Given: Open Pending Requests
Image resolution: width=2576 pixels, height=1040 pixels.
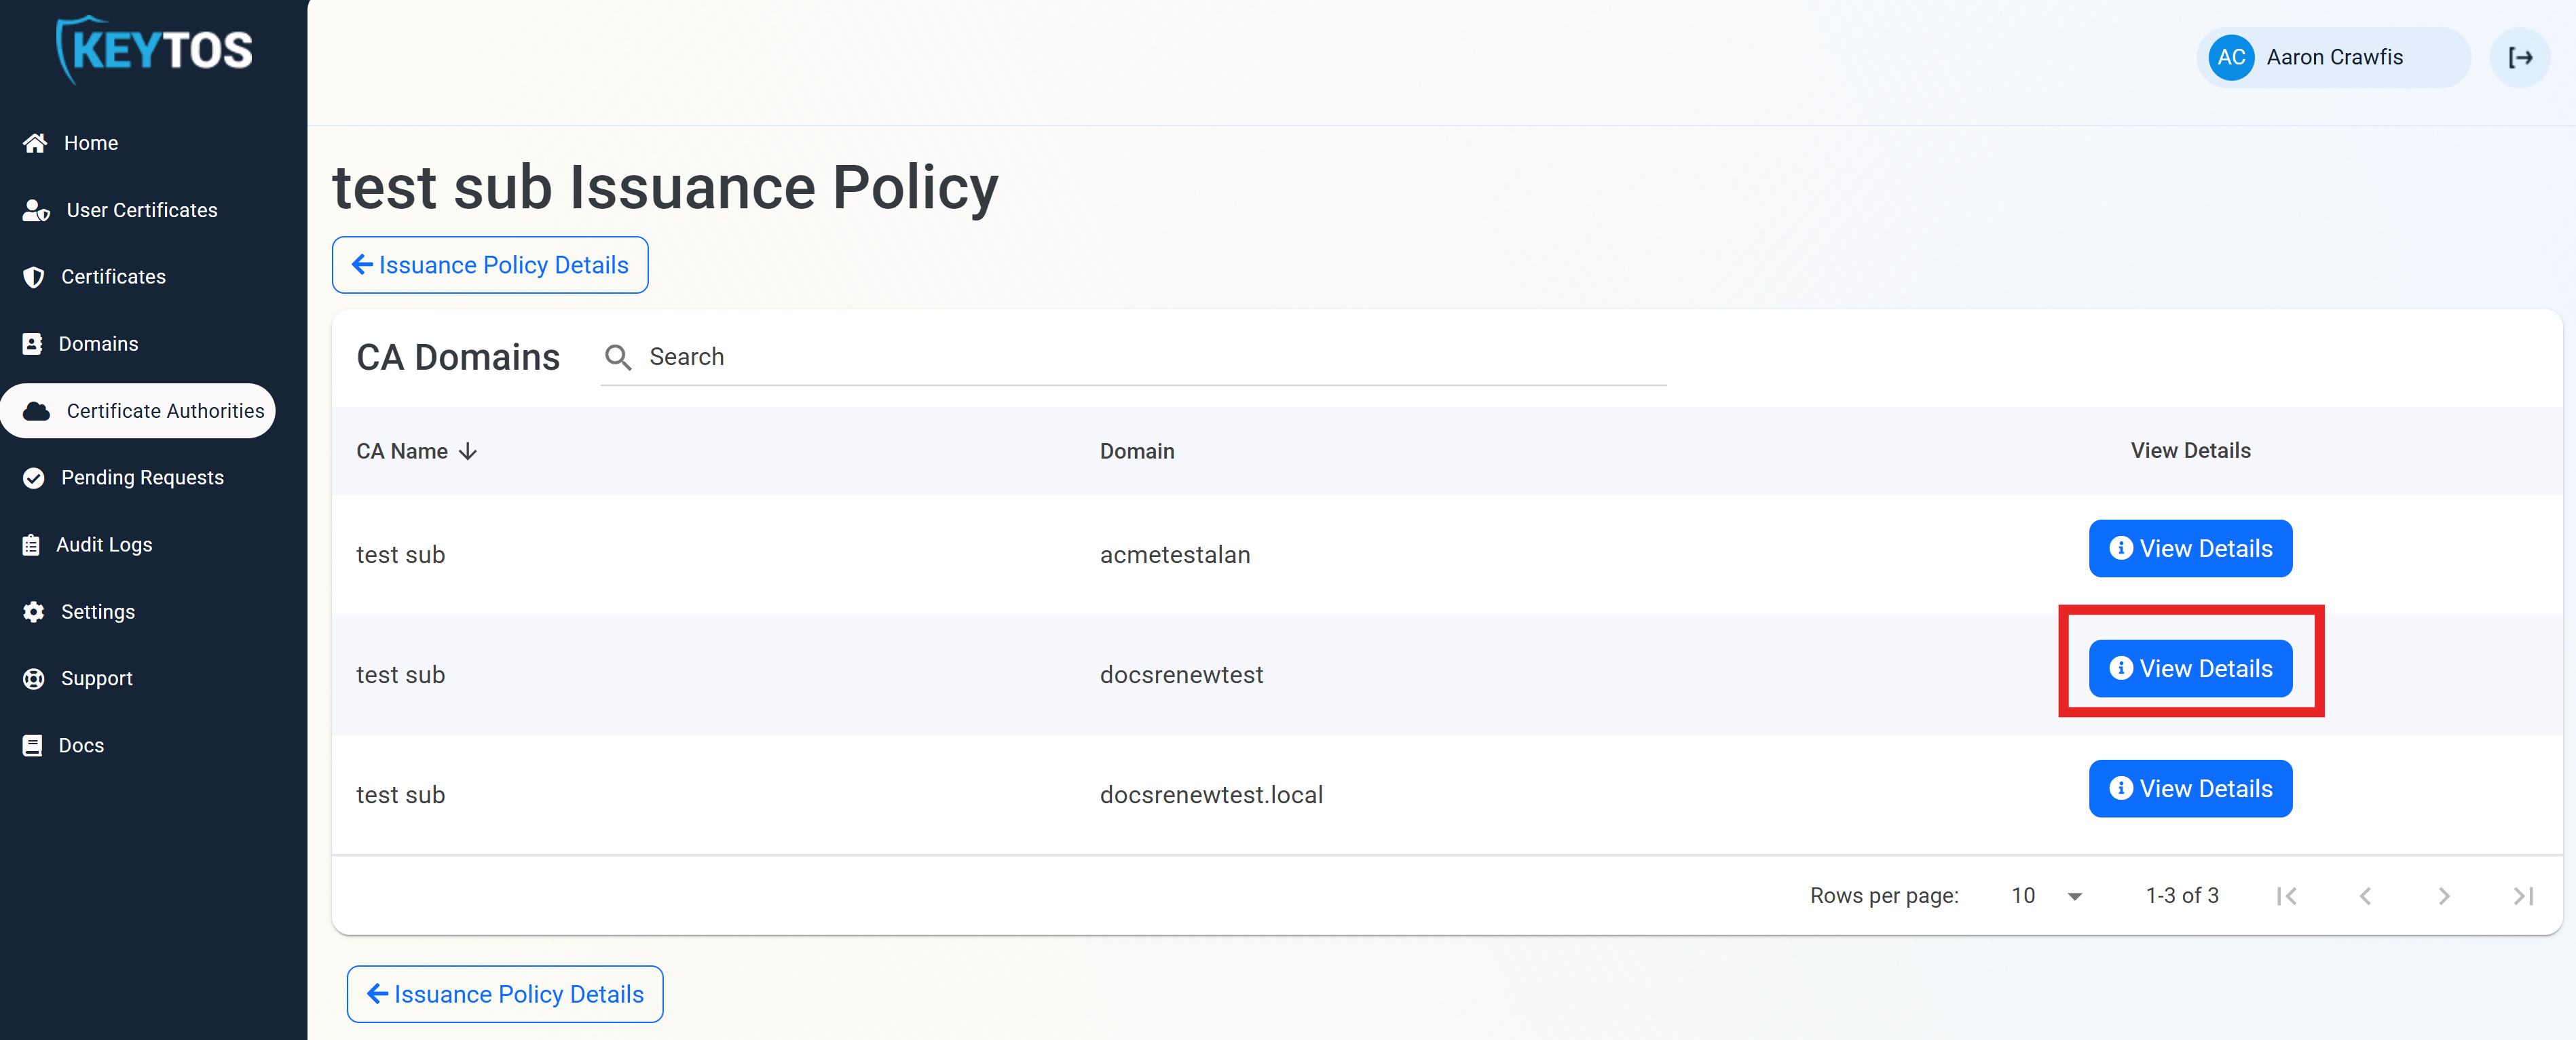Looking at the screenshot, I should click(x=142, y=478).
